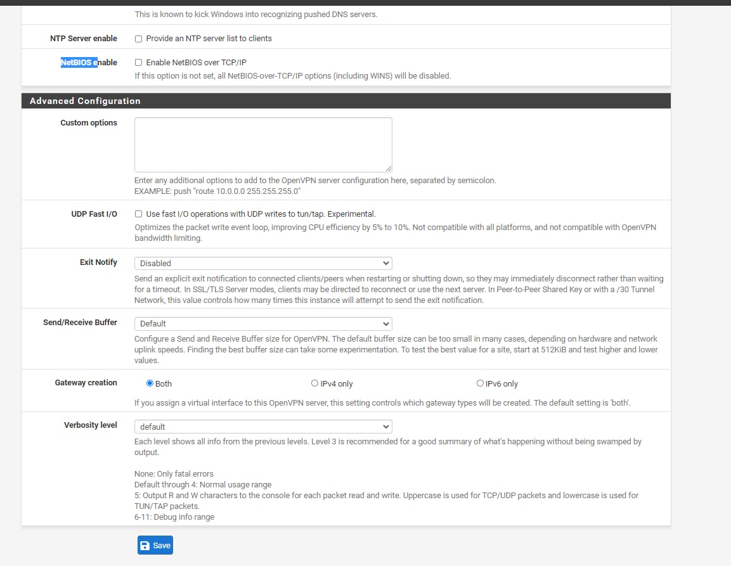This screenshot has width=731, height=566.
Task: Click the Verbosity level label
Action: point(91,425)
